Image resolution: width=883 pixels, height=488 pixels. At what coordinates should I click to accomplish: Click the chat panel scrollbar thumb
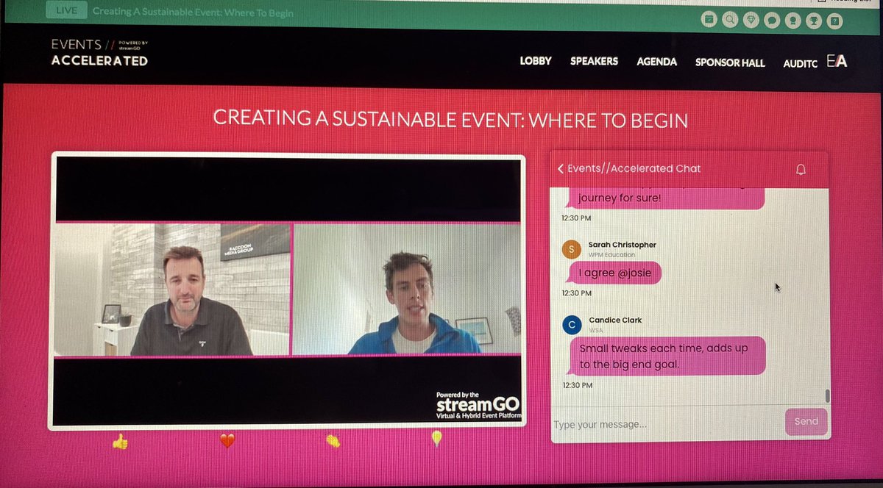point(827,396)
